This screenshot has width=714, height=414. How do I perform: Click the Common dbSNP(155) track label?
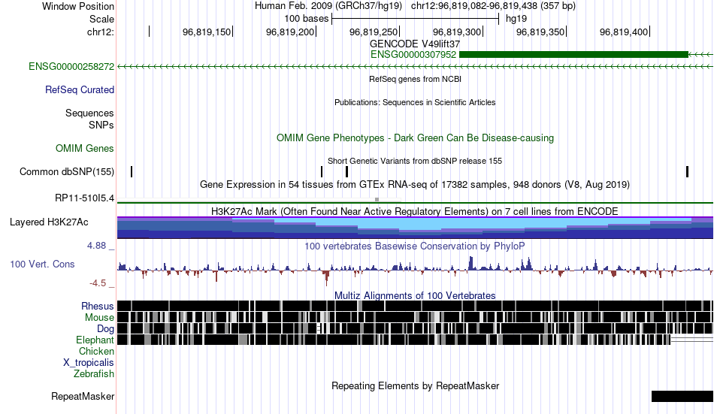point(67,172)
